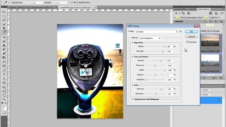Select the Elliptical Marquee tool
The image size is (226, 127).
[x=4, y=16]
